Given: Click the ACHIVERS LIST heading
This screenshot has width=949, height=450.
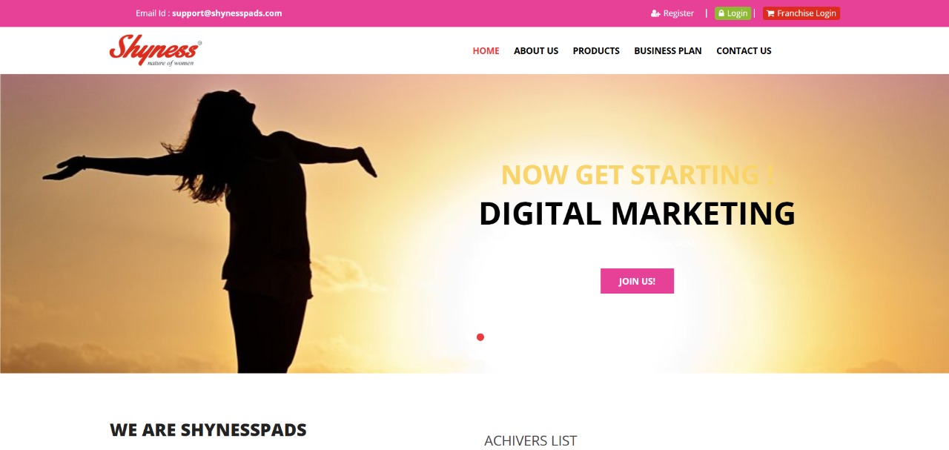Looking at the screenshot, I should coord(530,440).
